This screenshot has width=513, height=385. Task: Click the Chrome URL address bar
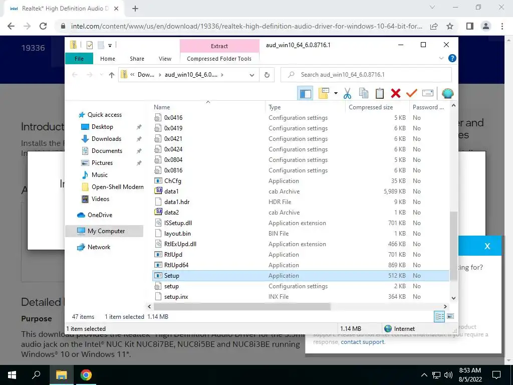(246, 26)
